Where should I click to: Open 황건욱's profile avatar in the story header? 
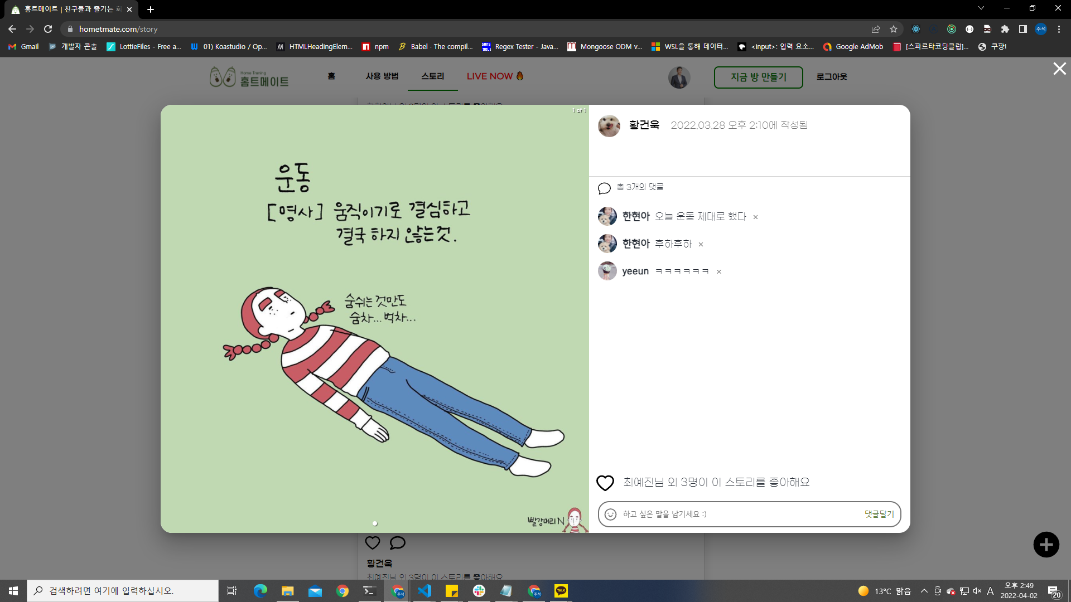(609, 126)
